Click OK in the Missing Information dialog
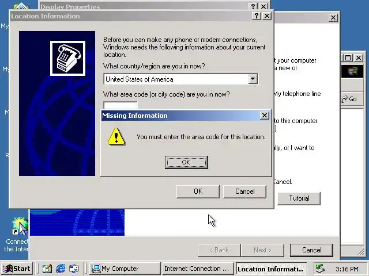 point(186,162)
